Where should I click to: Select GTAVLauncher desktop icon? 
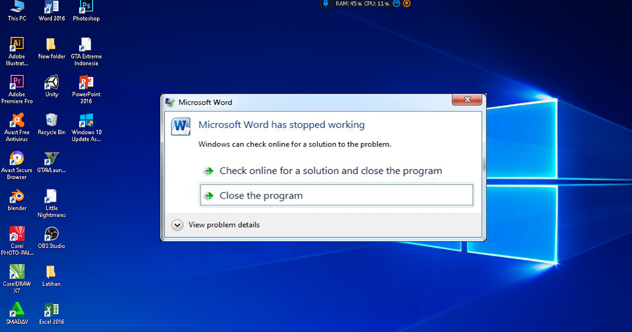pyautogui.click(x=52, y=162)
